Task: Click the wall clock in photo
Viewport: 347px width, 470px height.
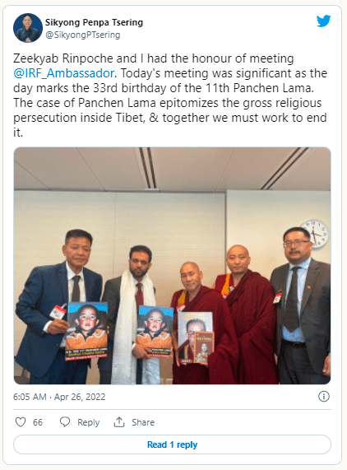Action: [314, 234]
